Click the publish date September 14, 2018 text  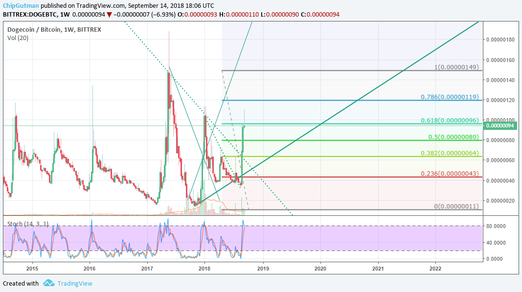click(159, 6)
